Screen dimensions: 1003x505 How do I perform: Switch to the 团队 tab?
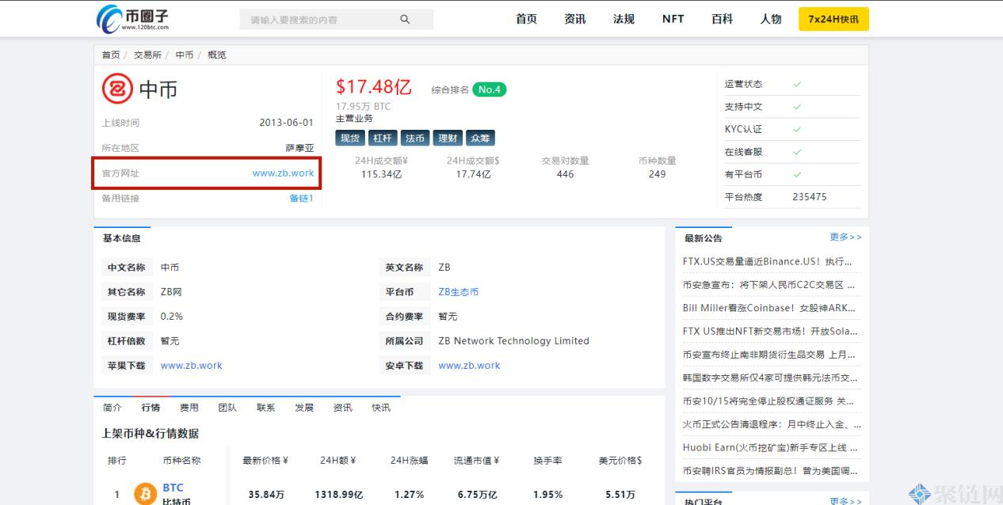(x=227, y=408)
